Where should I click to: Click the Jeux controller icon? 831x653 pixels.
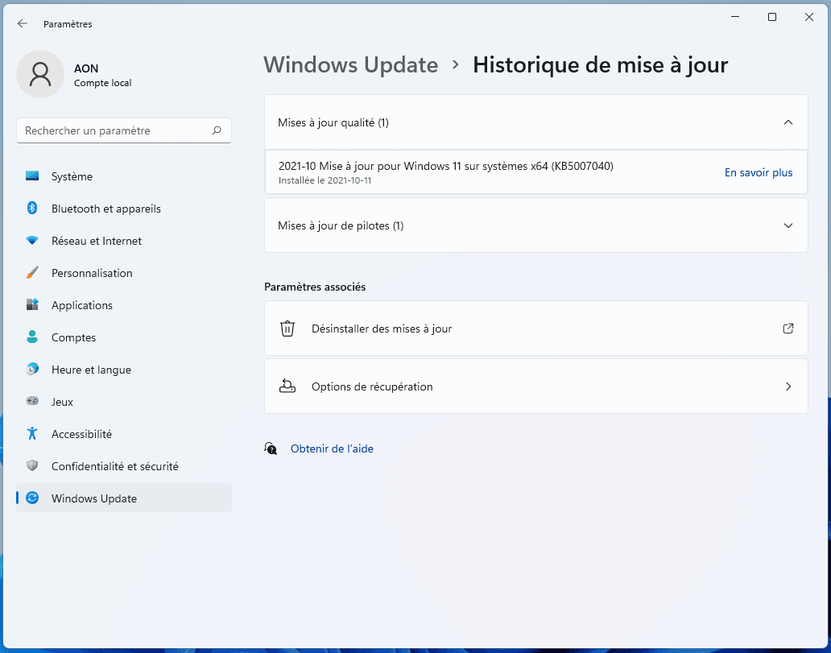coord(32,401)
